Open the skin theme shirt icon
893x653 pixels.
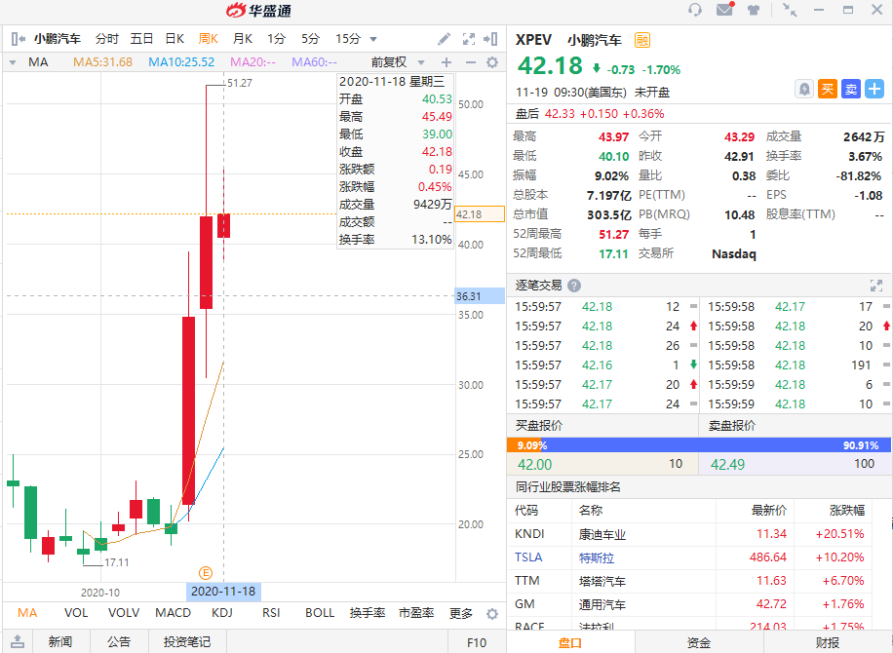(x=754, y=10)
